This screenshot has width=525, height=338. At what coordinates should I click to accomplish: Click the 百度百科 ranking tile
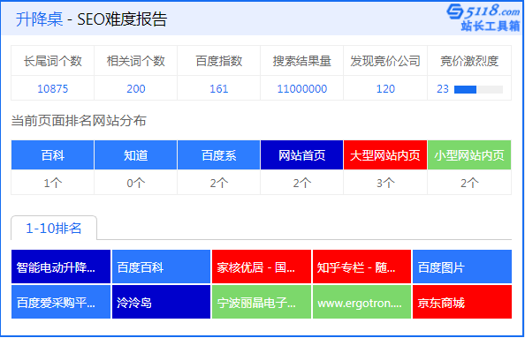(162, 267)
